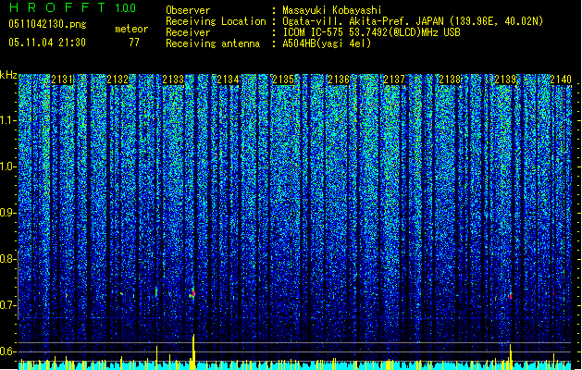Click the antenna value A504HB(yagi 4el)

pos(327,43)
